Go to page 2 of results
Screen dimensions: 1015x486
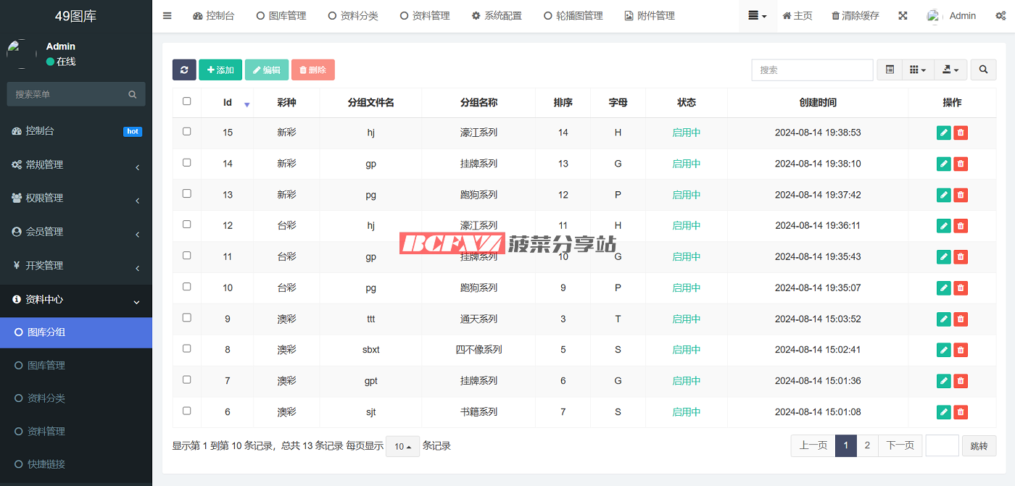coord(867,446)
